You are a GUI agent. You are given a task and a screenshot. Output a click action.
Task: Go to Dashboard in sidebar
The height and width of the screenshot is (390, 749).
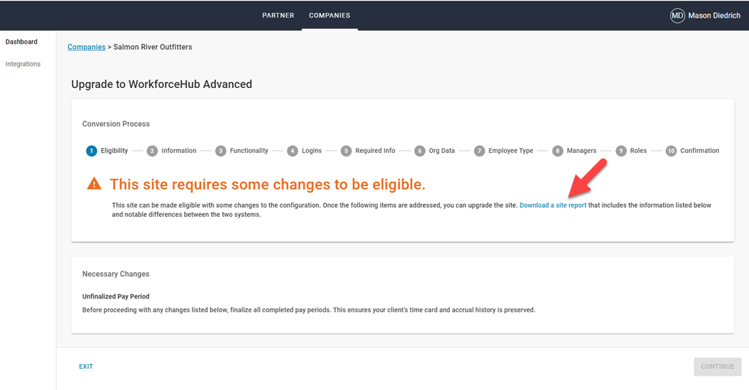(x=22, y=42)
